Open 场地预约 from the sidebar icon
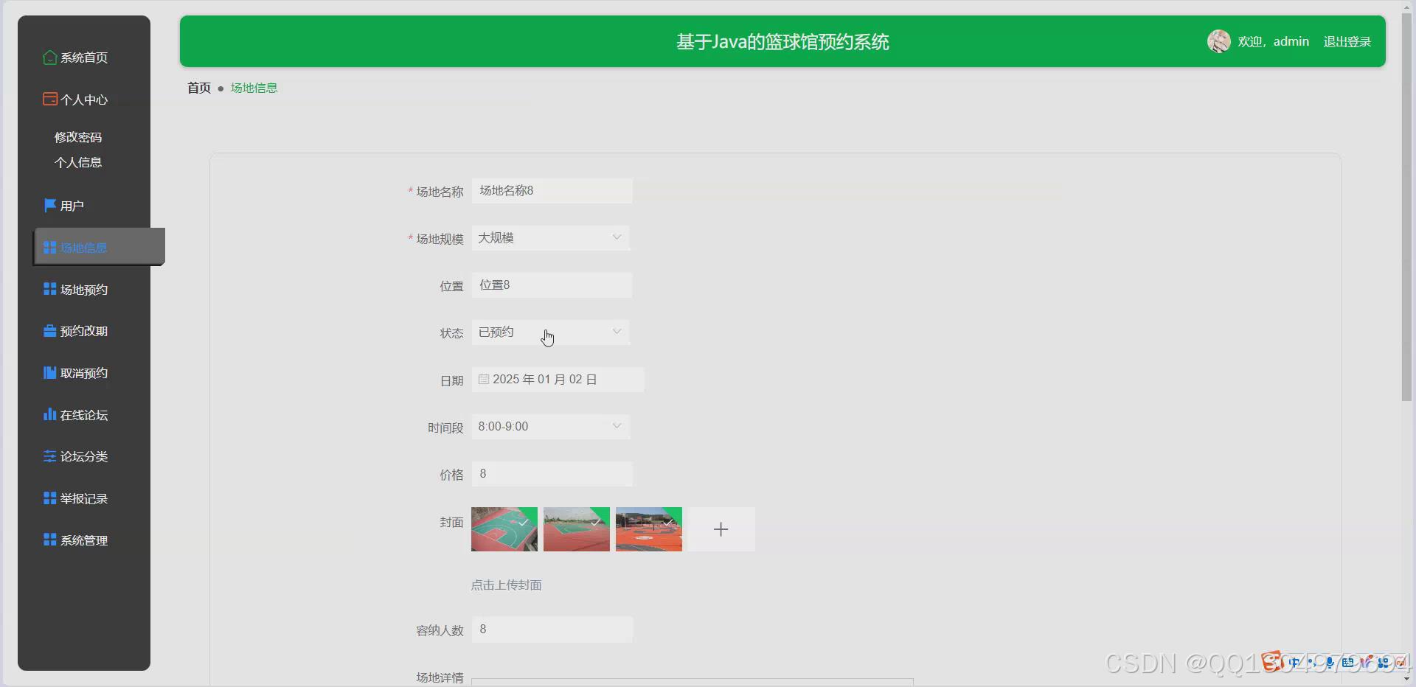This screenshot has height=687, width=1416. [49, 289]
